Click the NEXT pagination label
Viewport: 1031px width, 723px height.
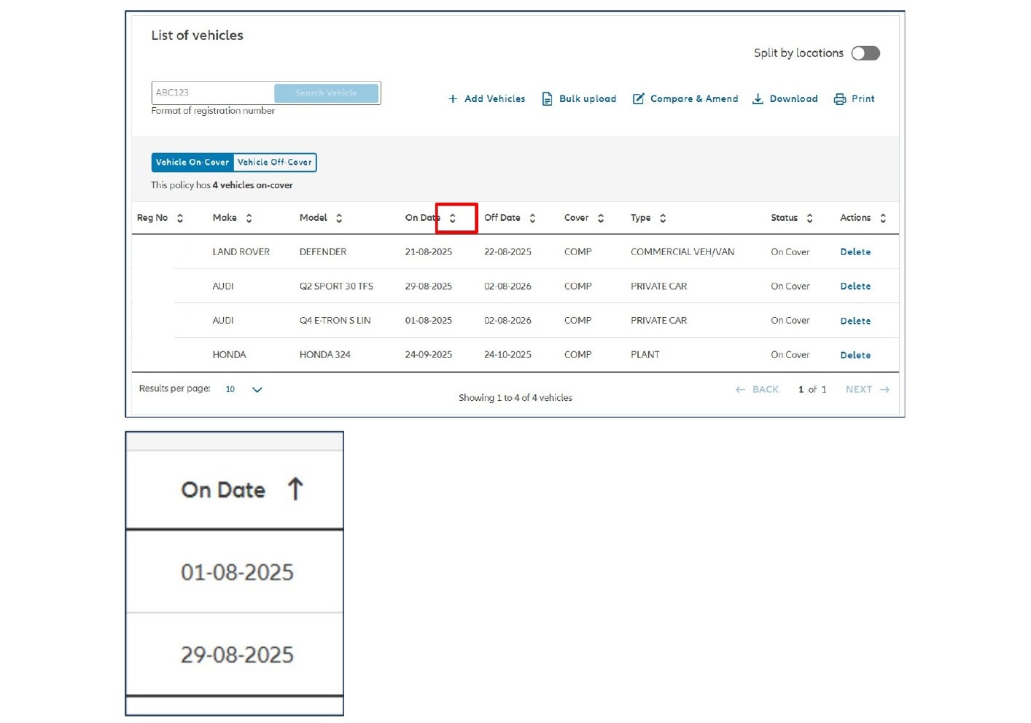pos(859,390)
